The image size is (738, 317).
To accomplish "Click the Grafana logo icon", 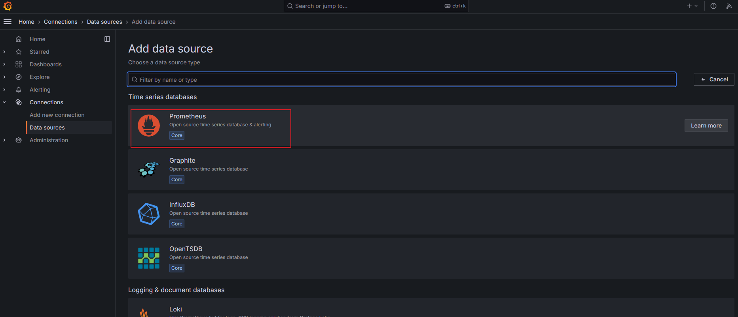I will coord(8,6).
